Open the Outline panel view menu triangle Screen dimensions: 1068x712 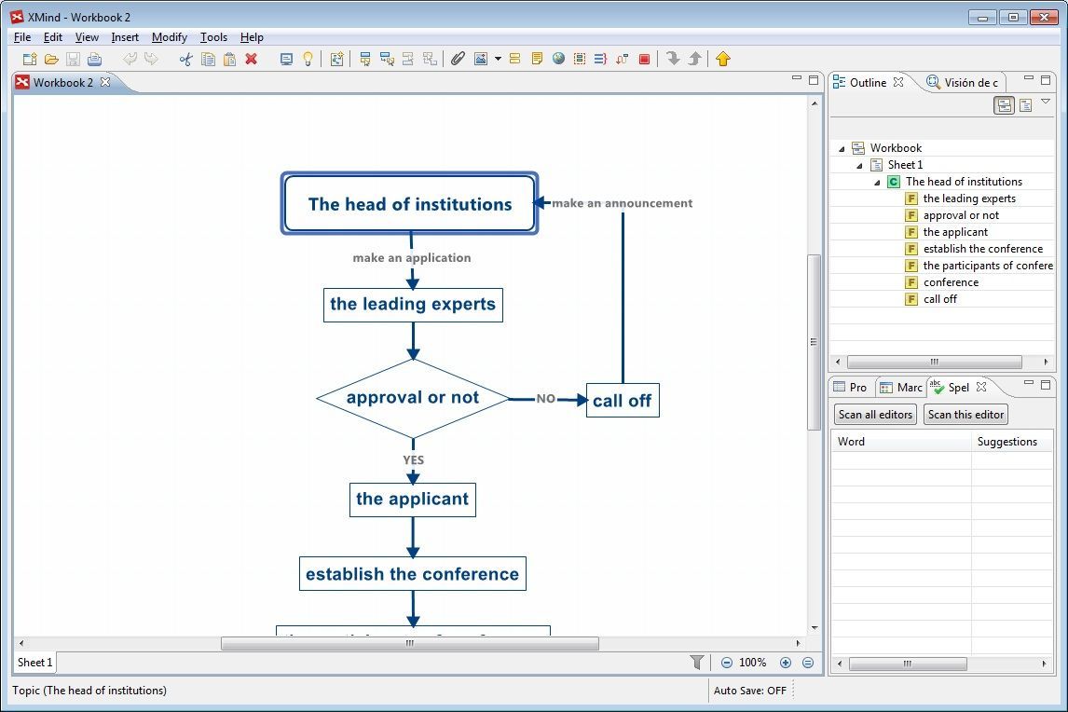(1046, 103)
